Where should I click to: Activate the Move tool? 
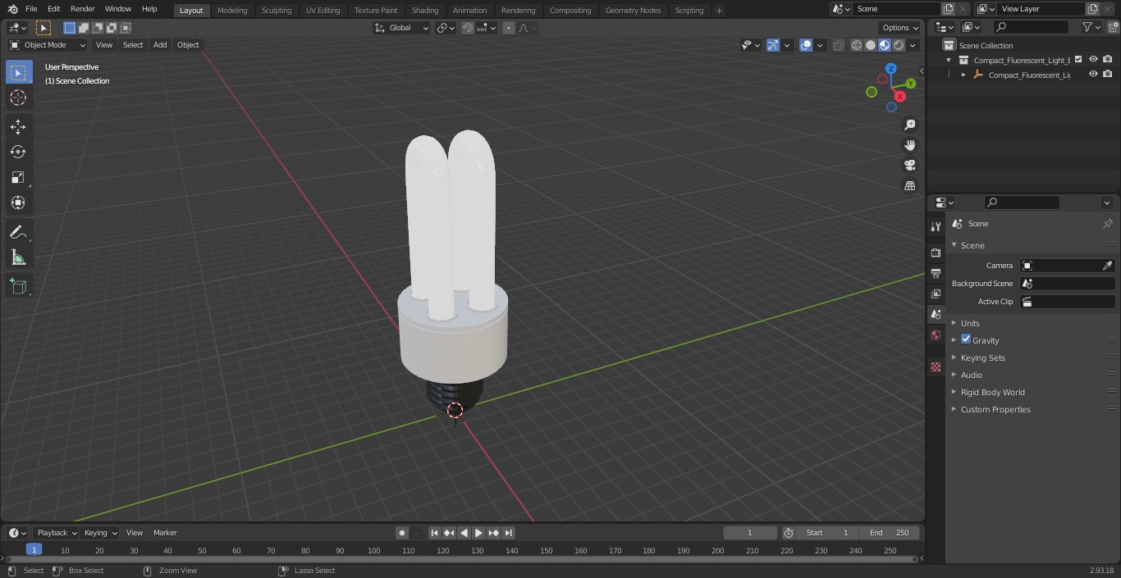pyautogui.click(x=18, y=126)
